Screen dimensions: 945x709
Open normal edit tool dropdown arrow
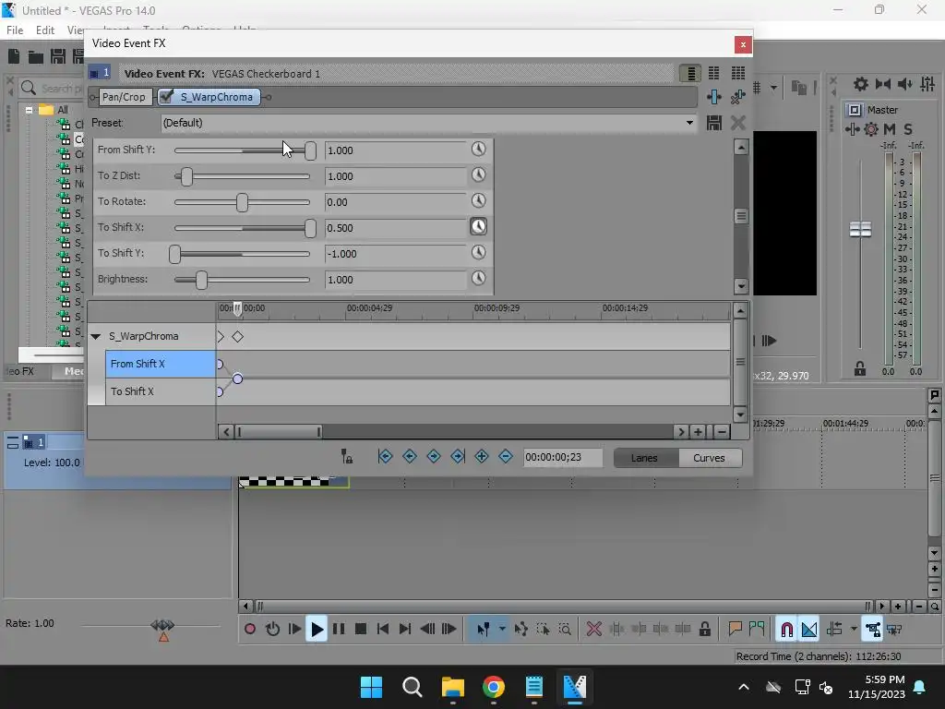point(502,629)
